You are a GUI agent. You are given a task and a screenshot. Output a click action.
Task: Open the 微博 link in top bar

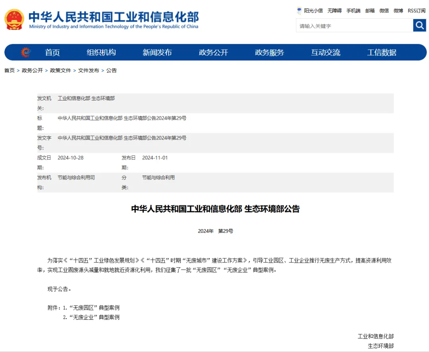(398, 11)
